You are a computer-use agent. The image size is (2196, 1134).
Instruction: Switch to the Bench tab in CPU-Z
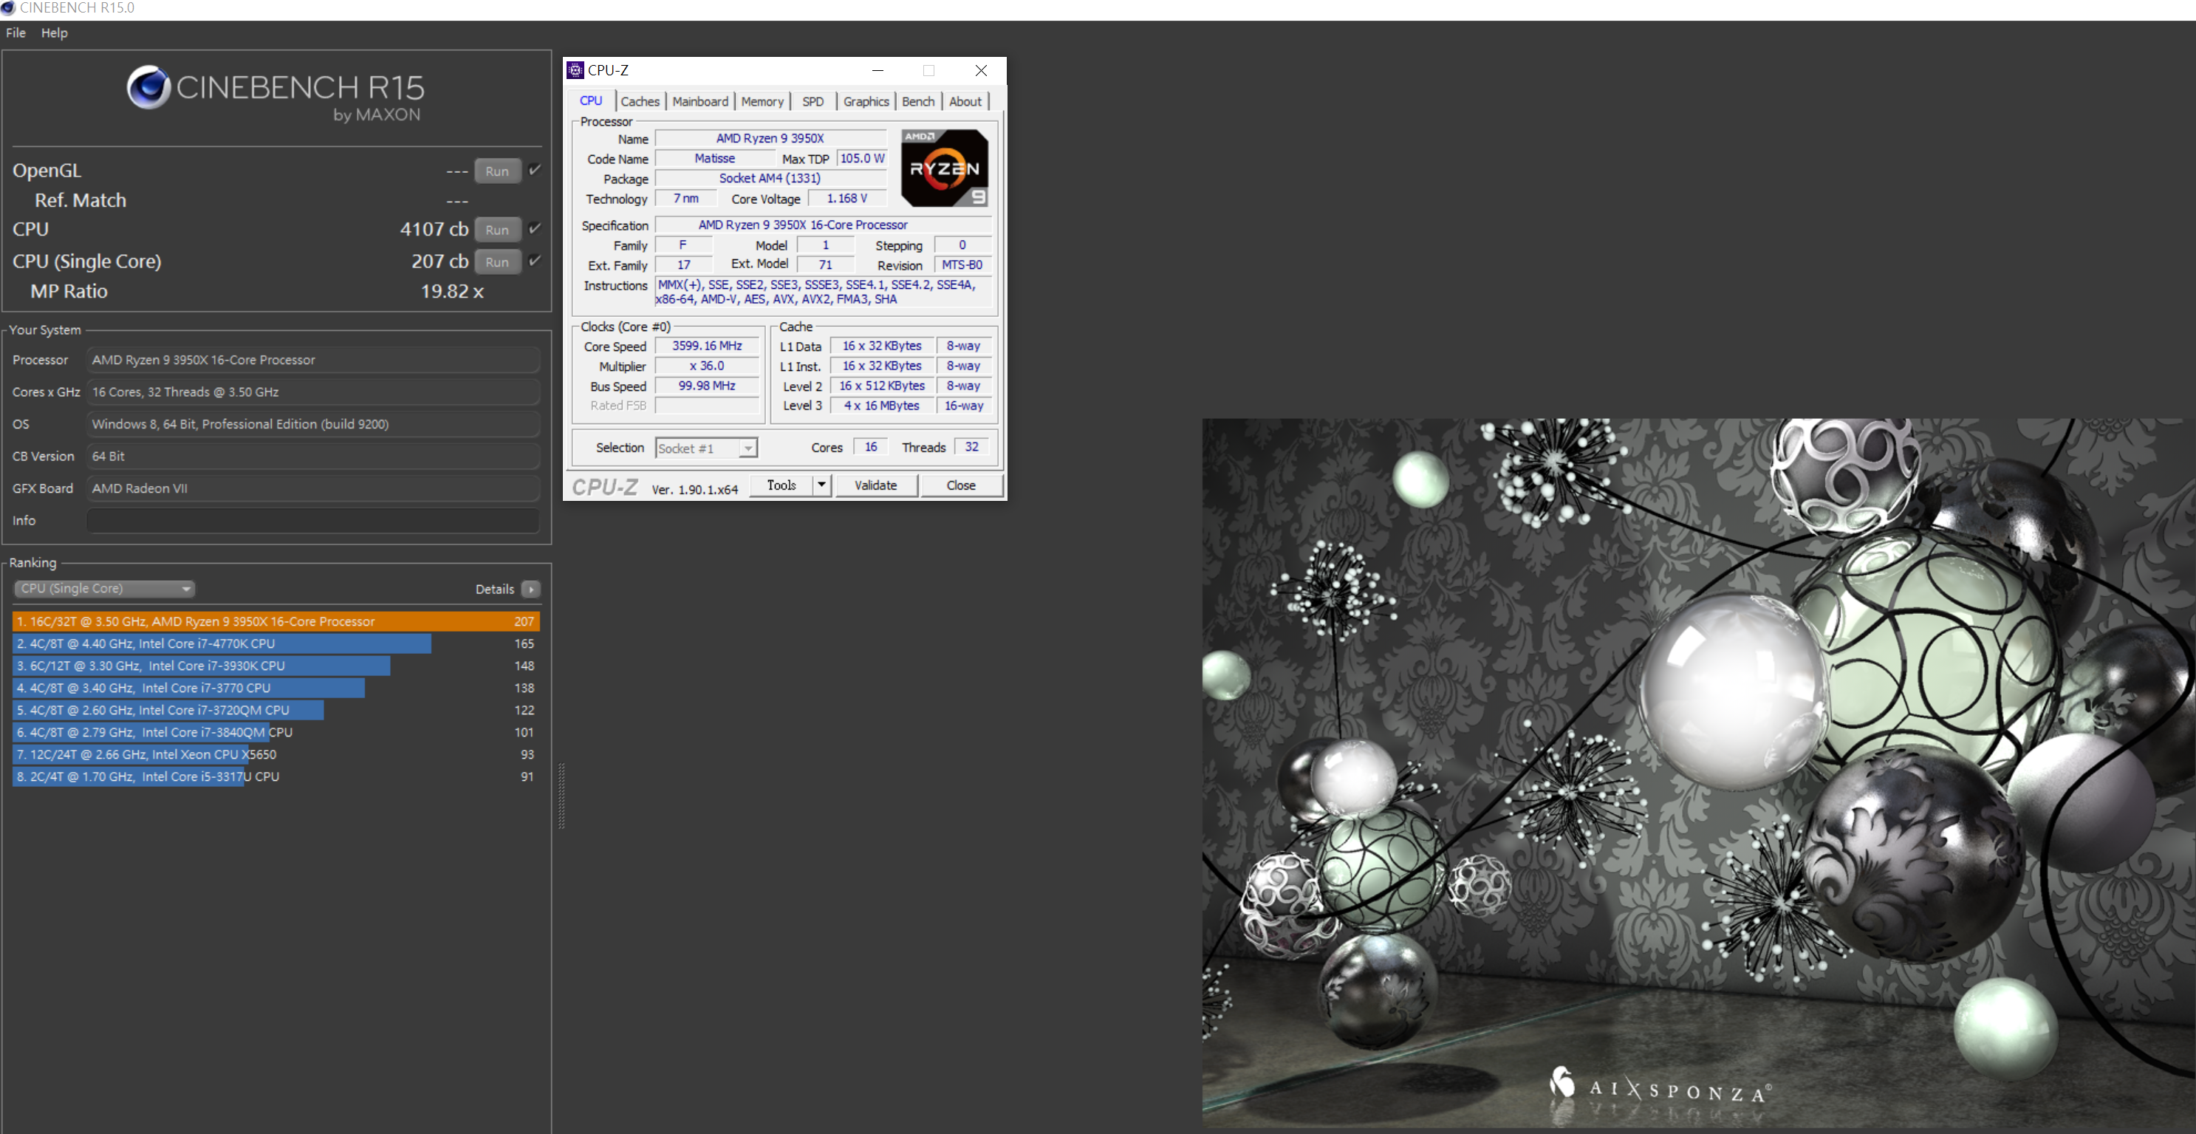tap(918, 101)
